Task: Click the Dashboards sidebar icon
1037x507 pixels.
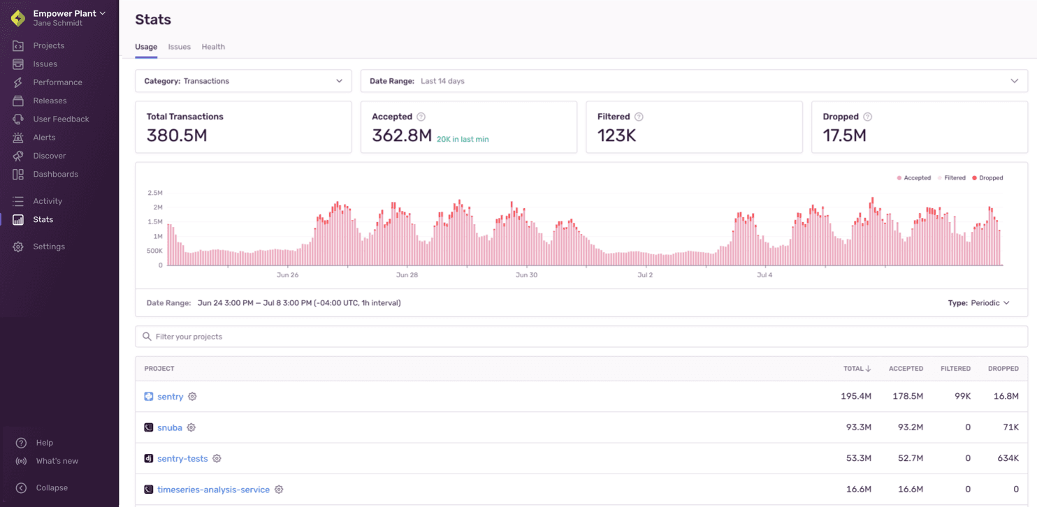Action: click(18, 174)
